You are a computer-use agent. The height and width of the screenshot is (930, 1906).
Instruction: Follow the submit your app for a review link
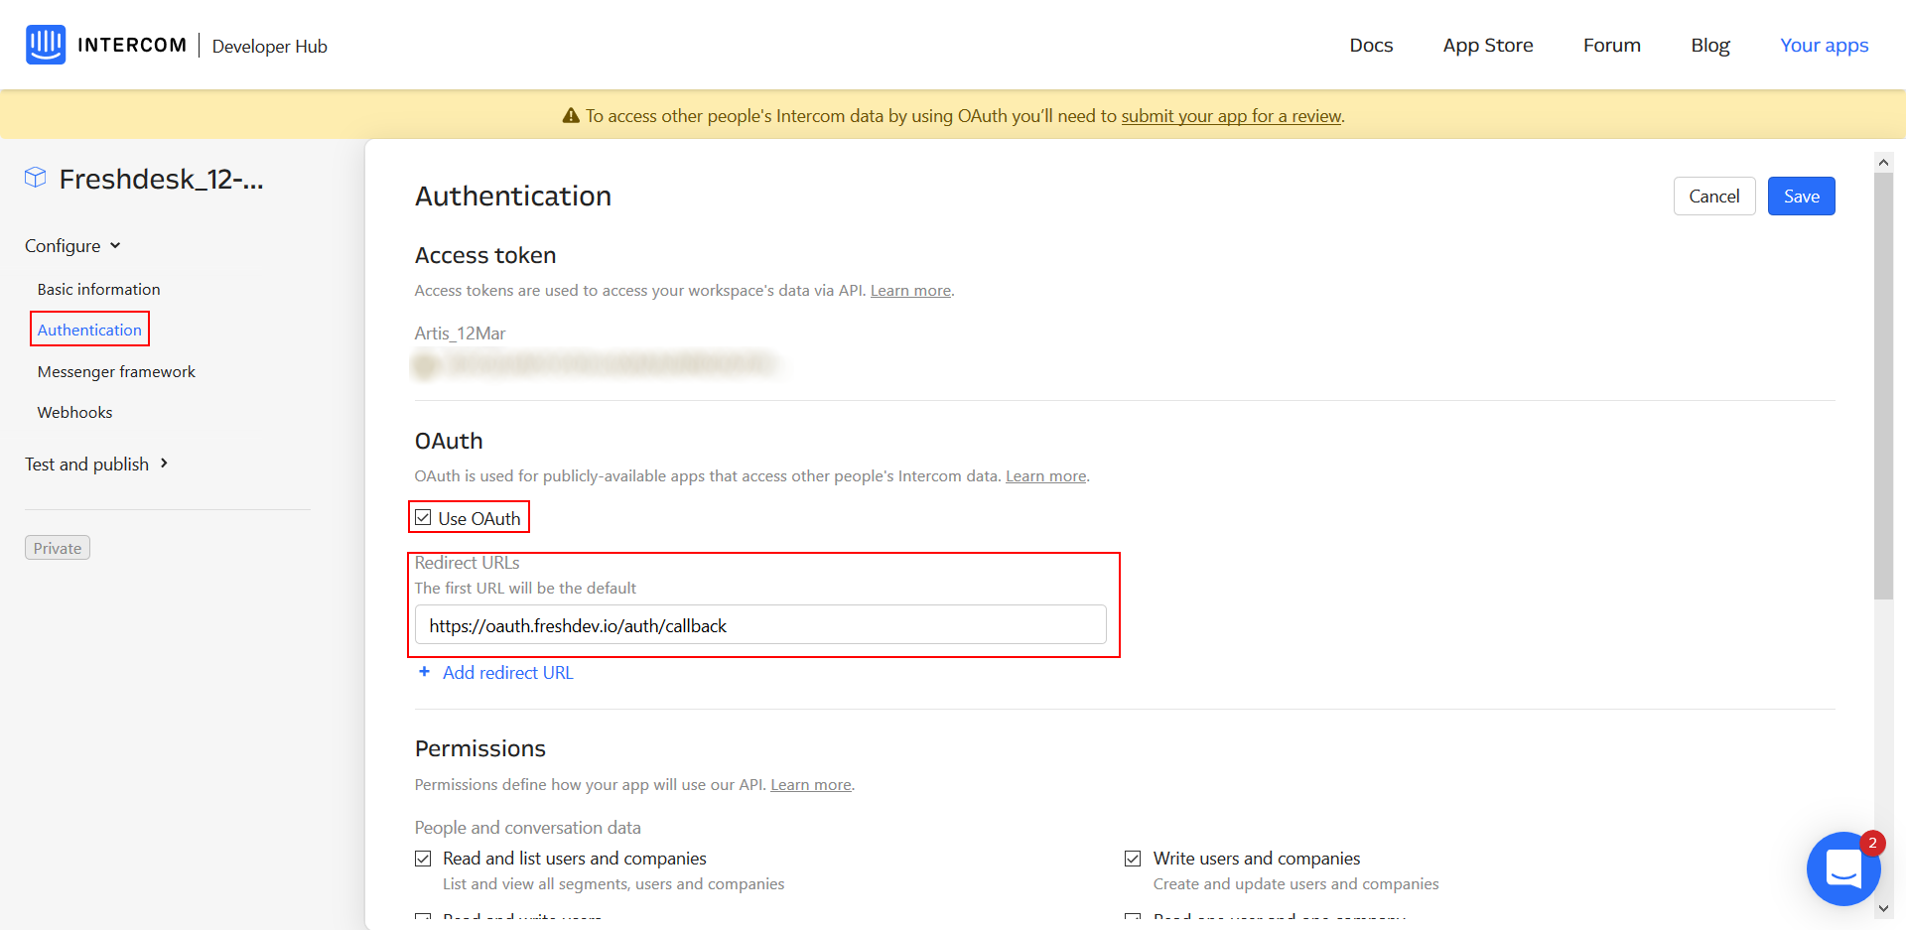[1231, 116]
